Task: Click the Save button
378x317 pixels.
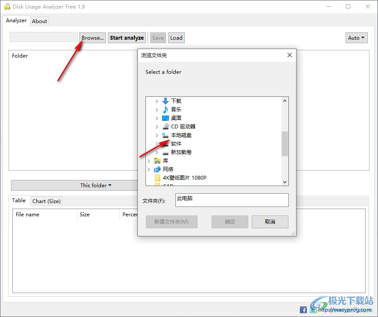Action: tap(158, 38)
